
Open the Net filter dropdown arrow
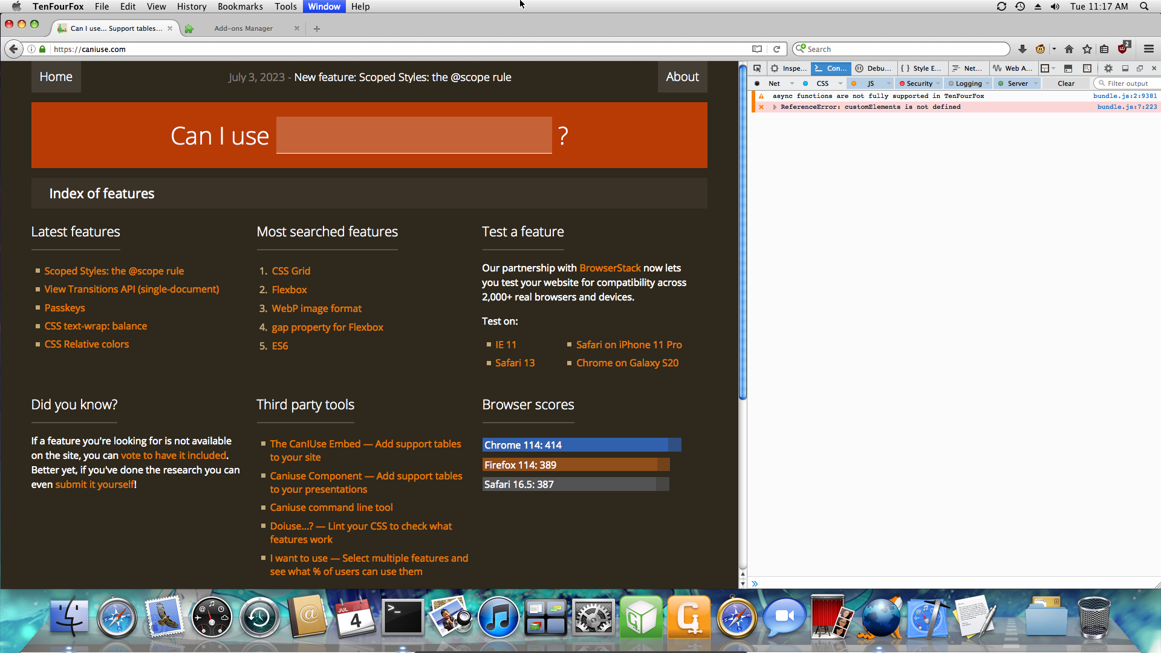792,83
